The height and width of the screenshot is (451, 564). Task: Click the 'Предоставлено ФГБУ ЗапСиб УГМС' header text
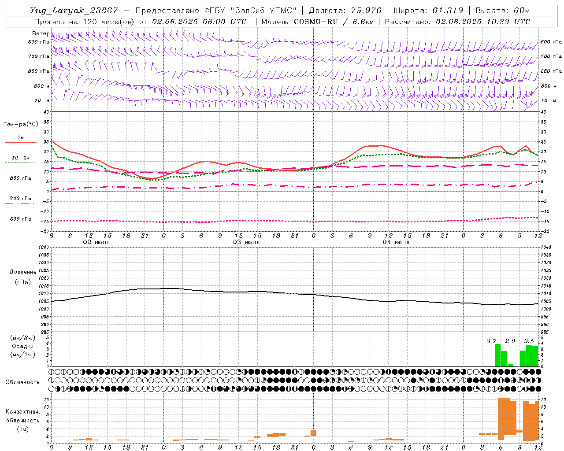(216, 11)
